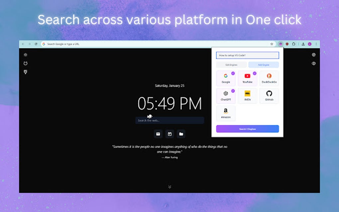Viewport: 339px width, 212px height.
Task: Open the Chrome profile menu
Action: [309, 44]
